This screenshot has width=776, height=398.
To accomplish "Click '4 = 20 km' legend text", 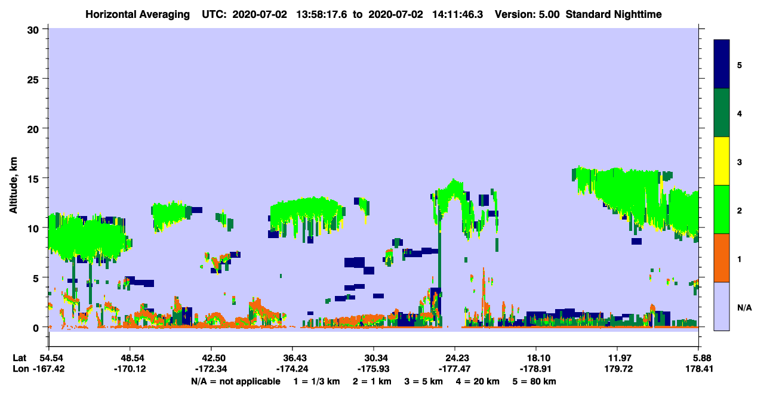I will pyautogui.click(x=478, y=381).
